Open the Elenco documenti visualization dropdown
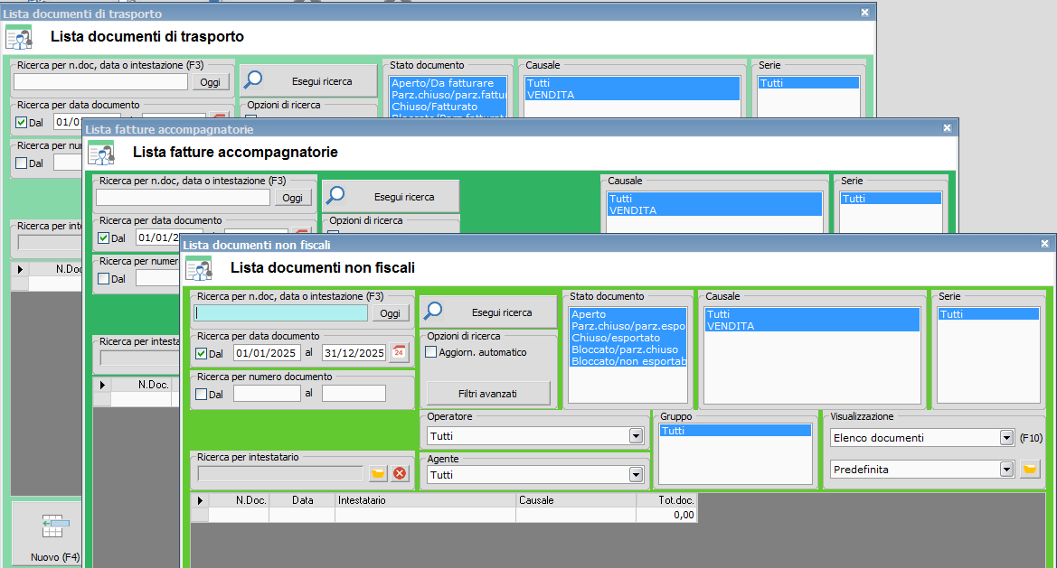The height and width of the screenshot is (568, 1057). point(1006,437)
